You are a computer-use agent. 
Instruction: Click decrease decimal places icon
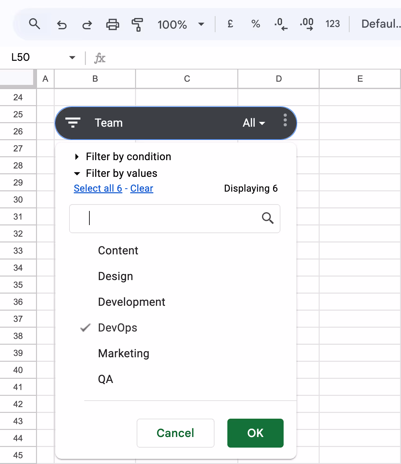pos(280,24)
